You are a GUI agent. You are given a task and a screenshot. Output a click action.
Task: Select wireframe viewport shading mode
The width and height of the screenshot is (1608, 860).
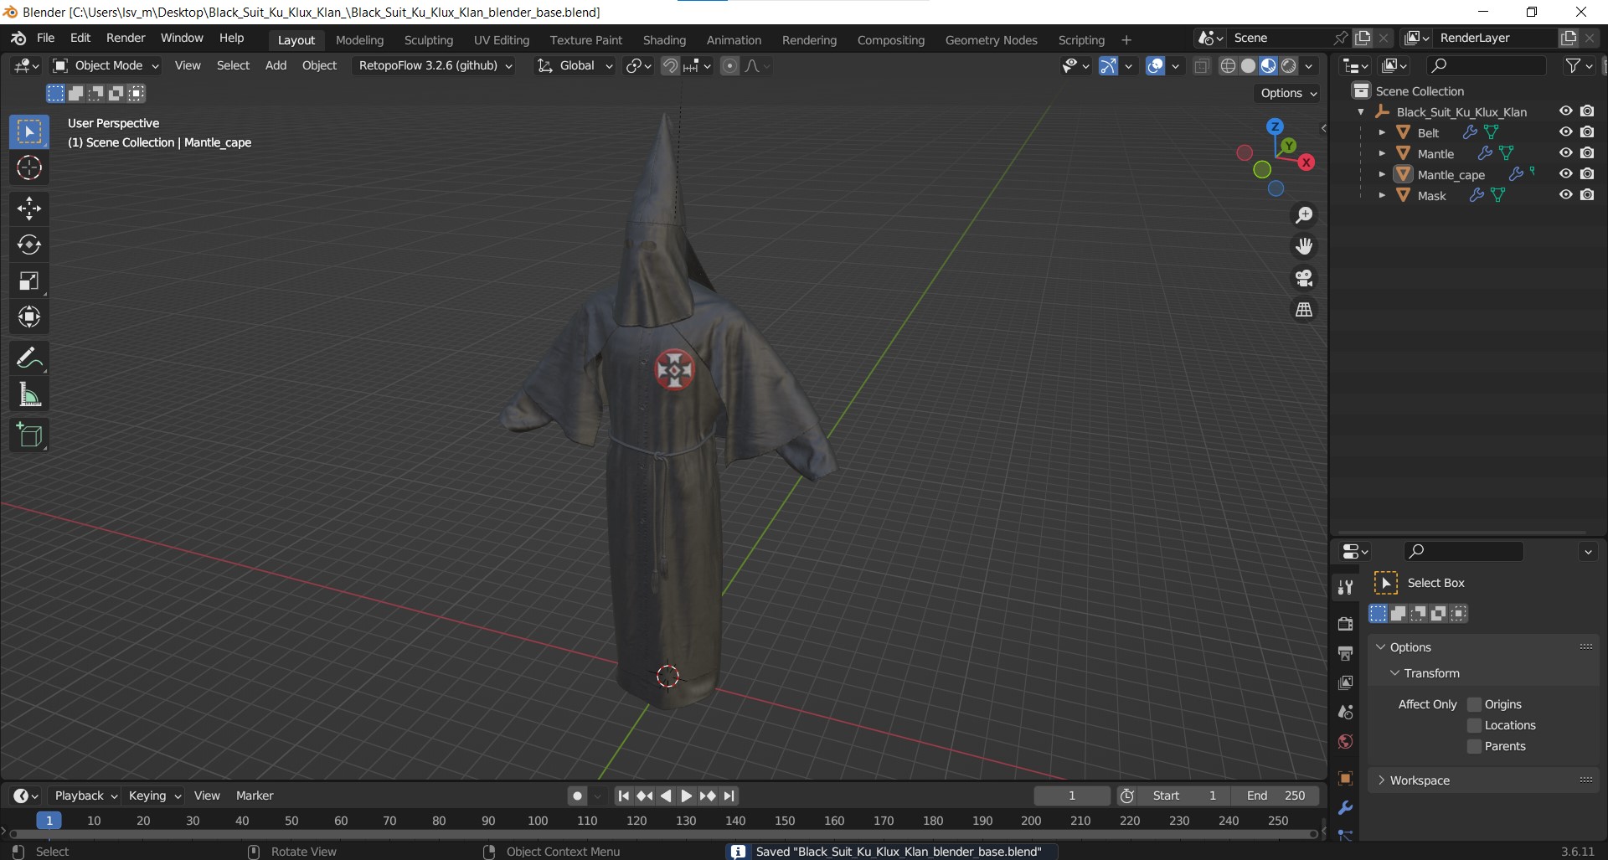(x=1228, y=66)
